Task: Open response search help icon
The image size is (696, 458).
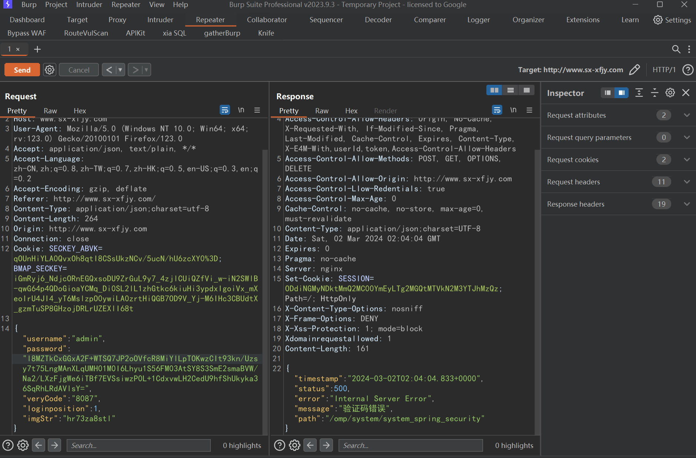Action: (x=280, y=445)
